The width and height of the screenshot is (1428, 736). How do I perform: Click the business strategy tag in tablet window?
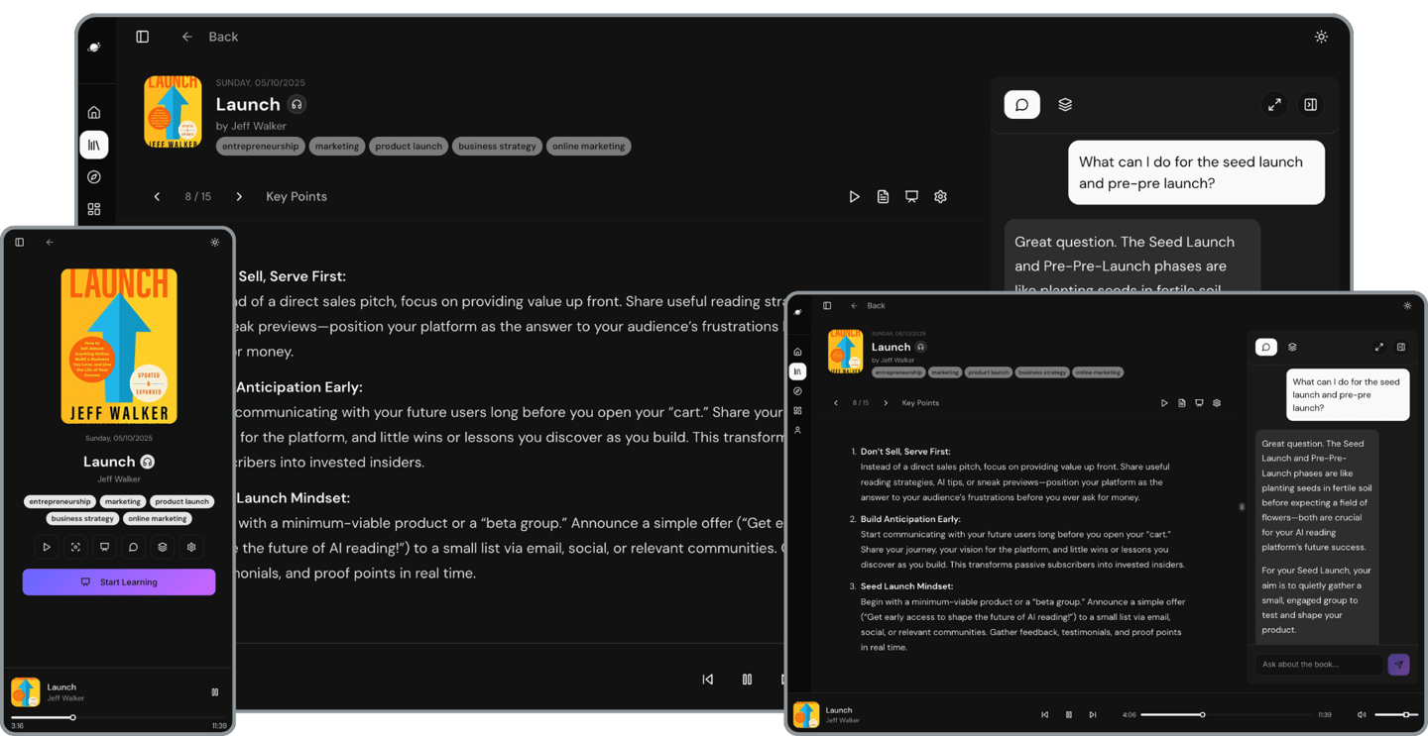(1042, 372)
